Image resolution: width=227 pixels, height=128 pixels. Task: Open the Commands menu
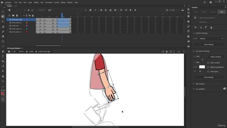point(49,2)
